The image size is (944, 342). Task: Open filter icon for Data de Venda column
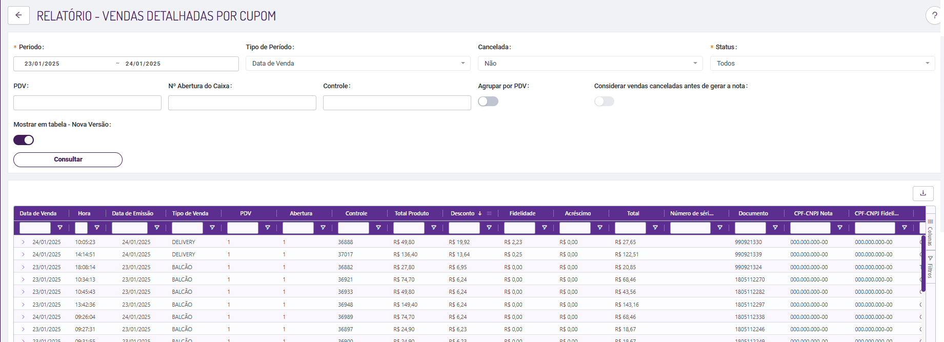coord(60,228)
